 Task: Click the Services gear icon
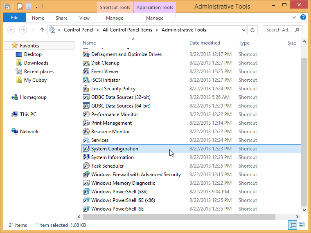pos(86,140)
